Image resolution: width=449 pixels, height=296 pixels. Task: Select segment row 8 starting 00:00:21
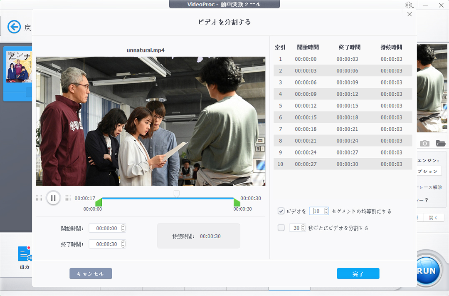[343, 141]
